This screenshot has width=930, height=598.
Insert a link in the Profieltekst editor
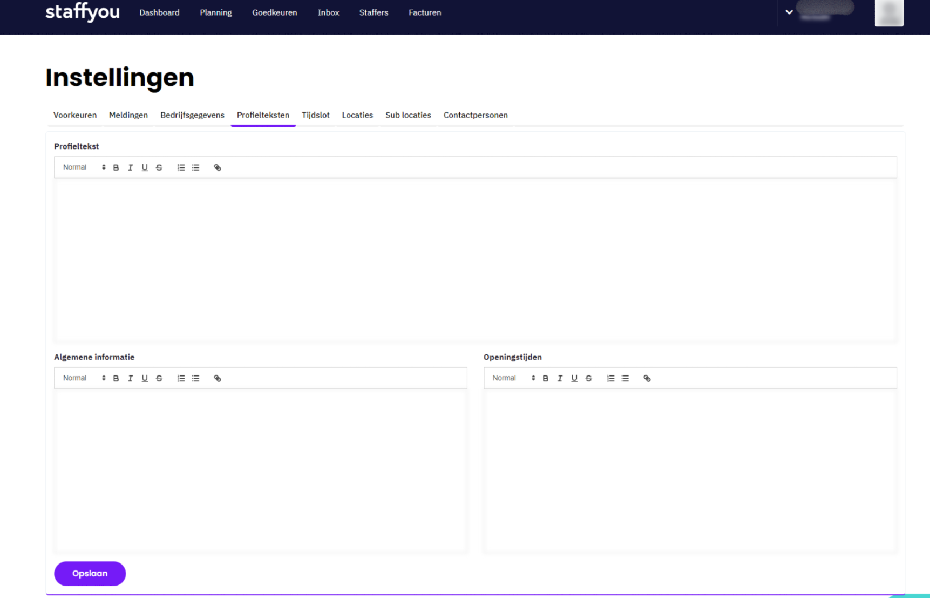click(218, 167)
